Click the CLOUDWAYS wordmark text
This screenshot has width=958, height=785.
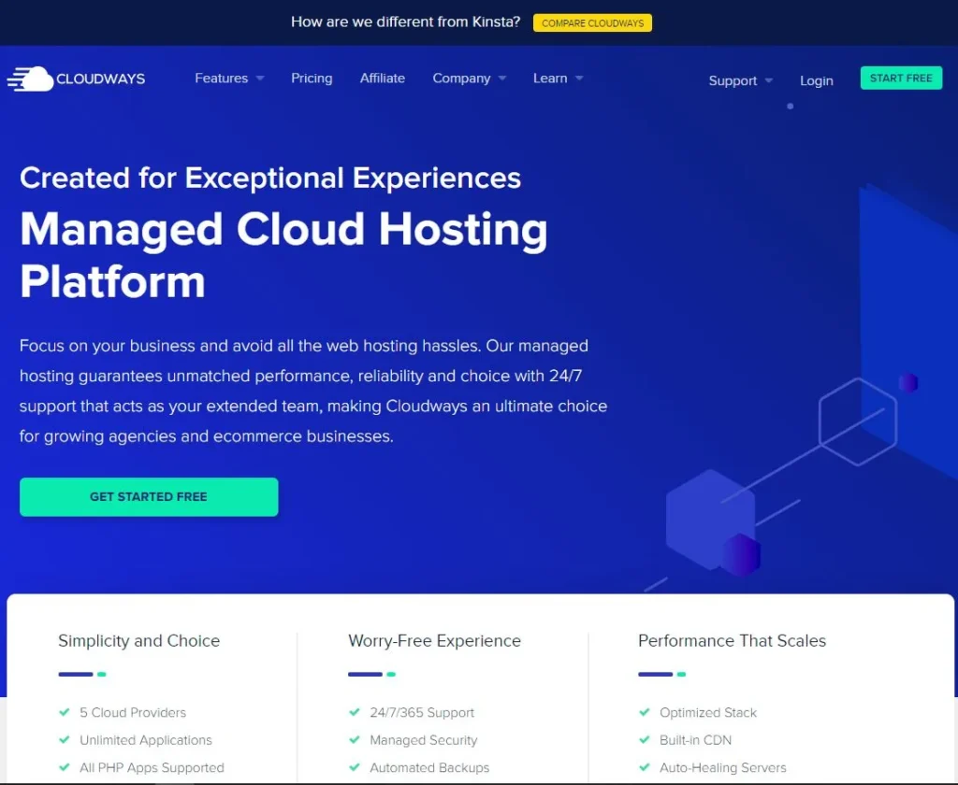tap(101, 78)
